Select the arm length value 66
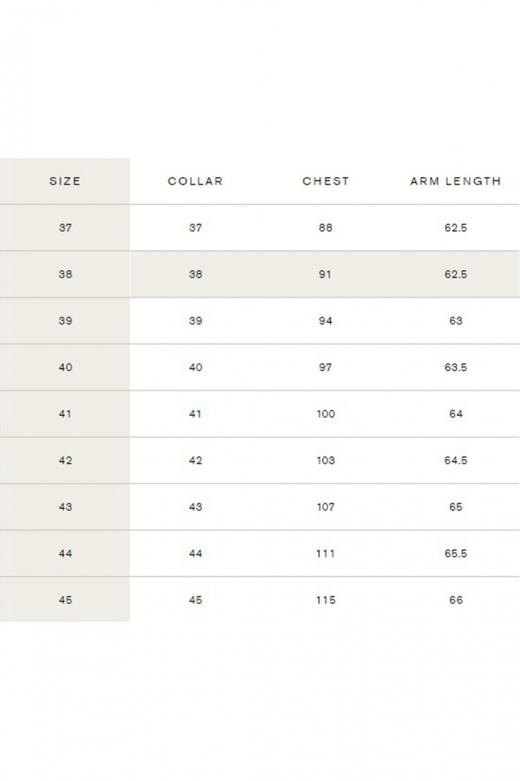 456,600
